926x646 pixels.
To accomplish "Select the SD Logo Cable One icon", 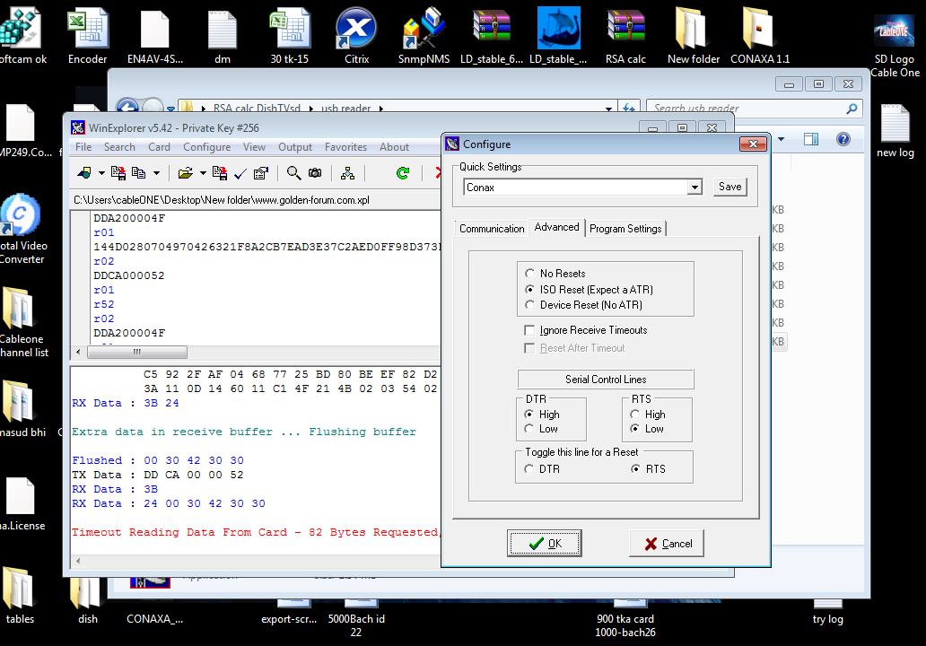I will click(x=894, y=48).
